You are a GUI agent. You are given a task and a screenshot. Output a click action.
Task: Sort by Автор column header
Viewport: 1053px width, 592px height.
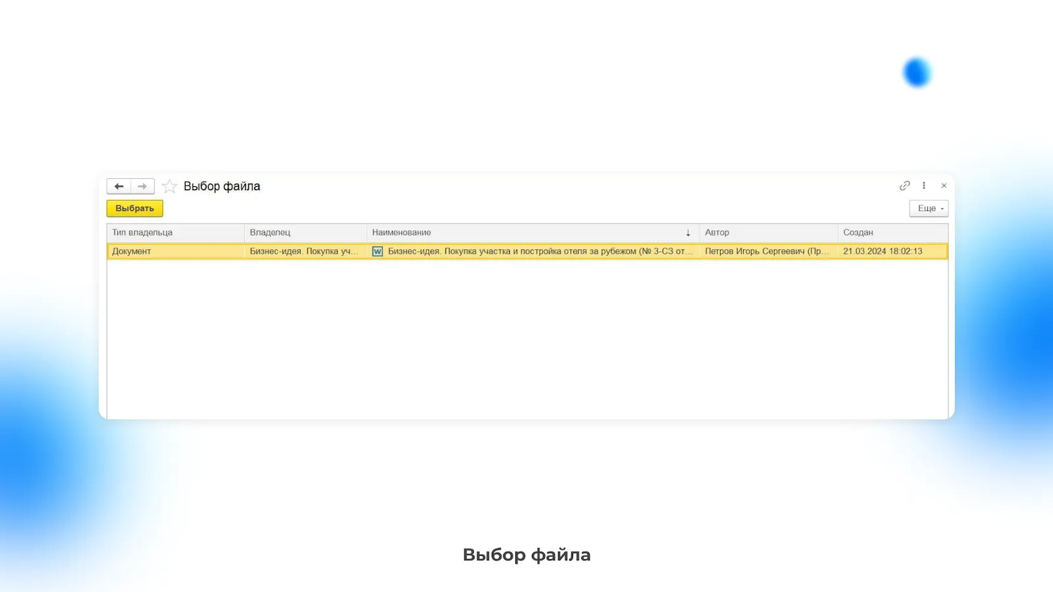(717, 232)
